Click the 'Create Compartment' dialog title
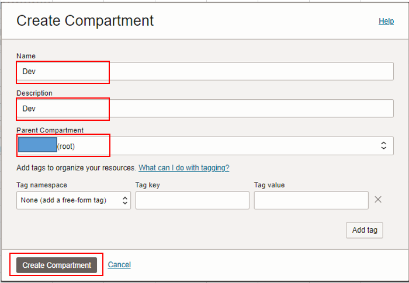This screenshot has height=283, width=409. click(x=85, y=20)
